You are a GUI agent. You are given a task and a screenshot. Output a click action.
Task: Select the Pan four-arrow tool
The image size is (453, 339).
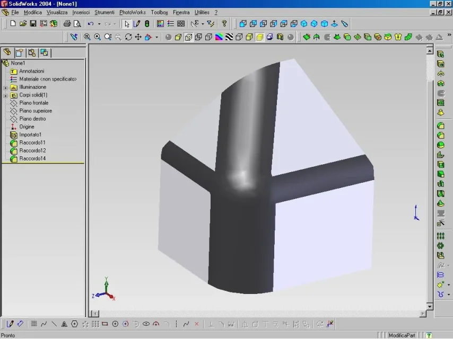(x=138, y=37)
